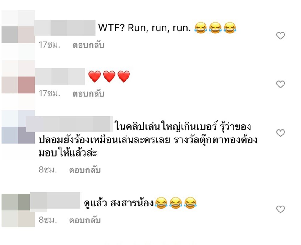Like the "ดูแล้ว สงสารน้อง" comment

[281, 209]
